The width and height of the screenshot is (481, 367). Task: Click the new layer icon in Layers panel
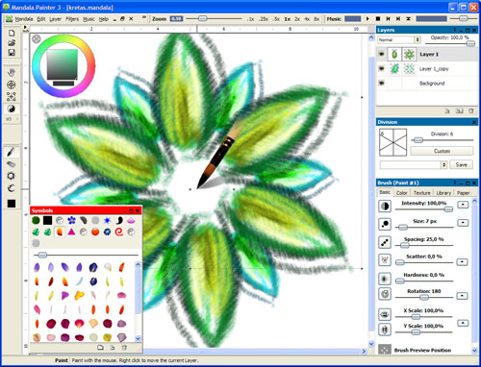[x=447, y=110]
